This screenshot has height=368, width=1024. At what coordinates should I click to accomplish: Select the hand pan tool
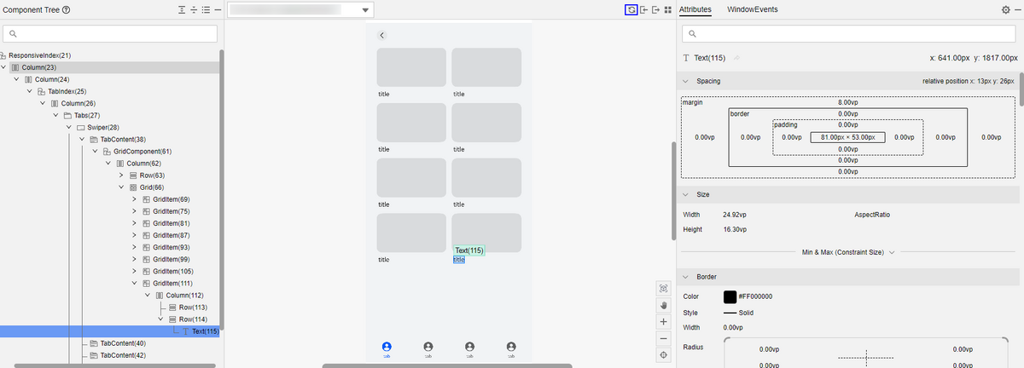click(663, 305)
